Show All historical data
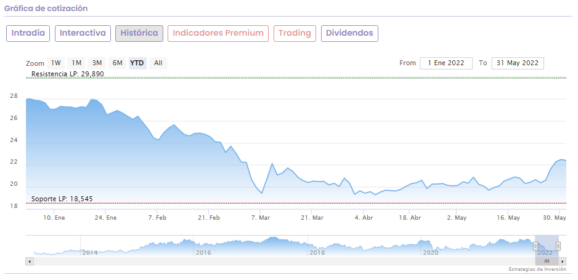This screenshot has height=280, width=578. pos(158,63)
